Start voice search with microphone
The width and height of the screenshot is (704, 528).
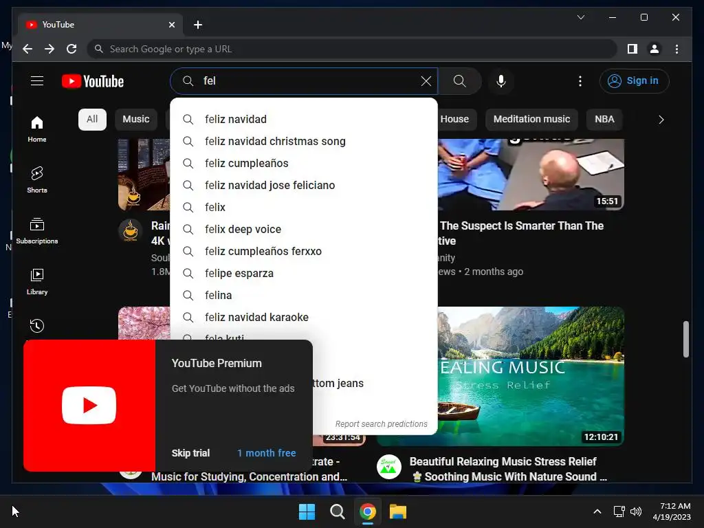(501, 81)
